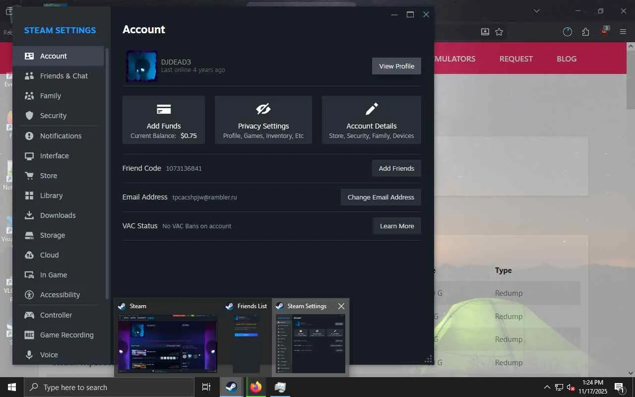Click the DJDEAD3 profile avatar
The image size is (635, 397).
[x=142, y=66]
